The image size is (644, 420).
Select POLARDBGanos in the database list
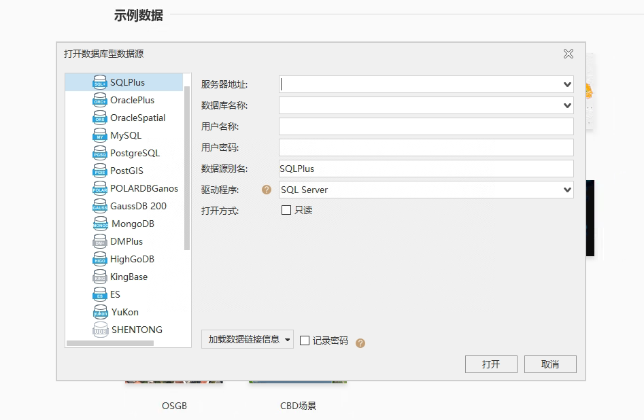click(x=144, y=188)
